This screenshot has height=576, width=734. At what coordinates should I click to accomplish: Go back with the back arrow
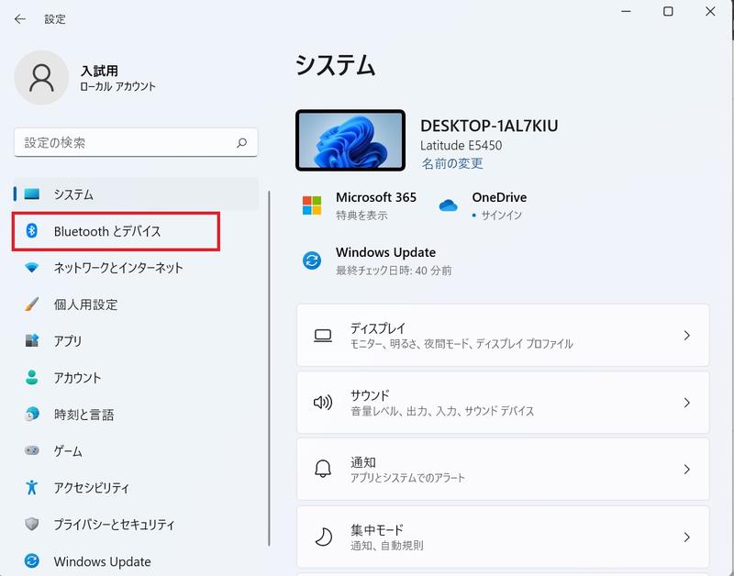(x=19, y=18)
